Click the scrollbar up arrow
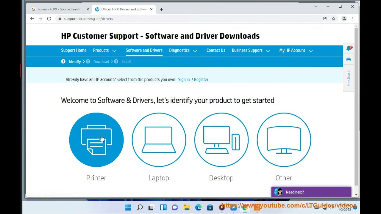The height and width of the screenshot is (214, 381). tap(356, 26)
